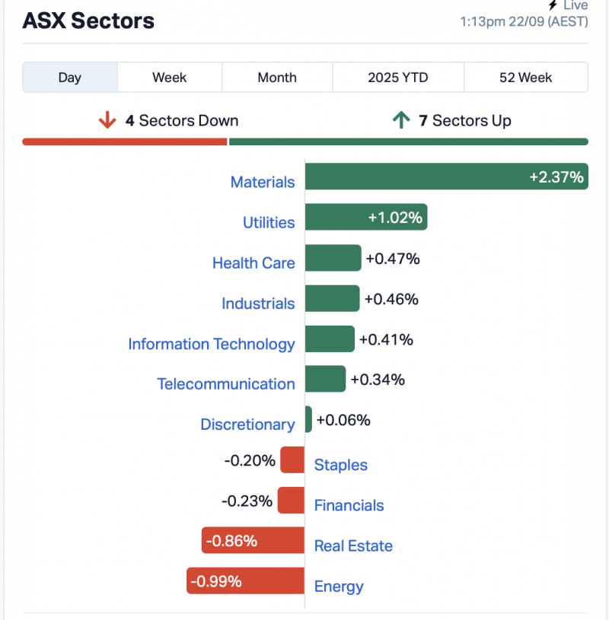Show the 52 Week view

[525, 78]
